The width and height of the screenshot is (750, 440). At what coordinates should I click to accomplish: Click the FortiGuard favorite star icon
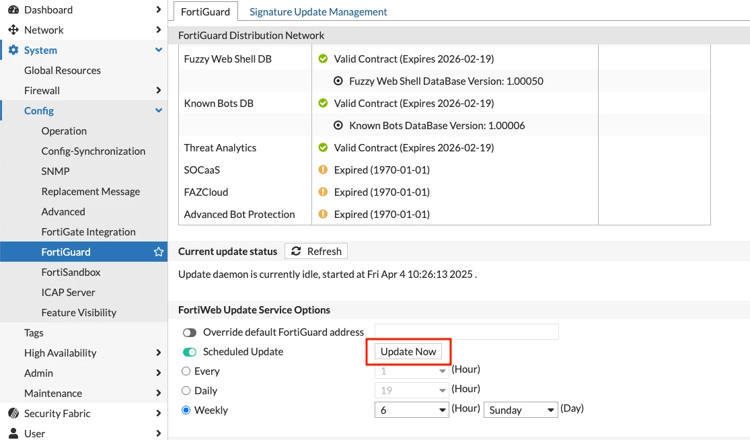coord(158,252)
